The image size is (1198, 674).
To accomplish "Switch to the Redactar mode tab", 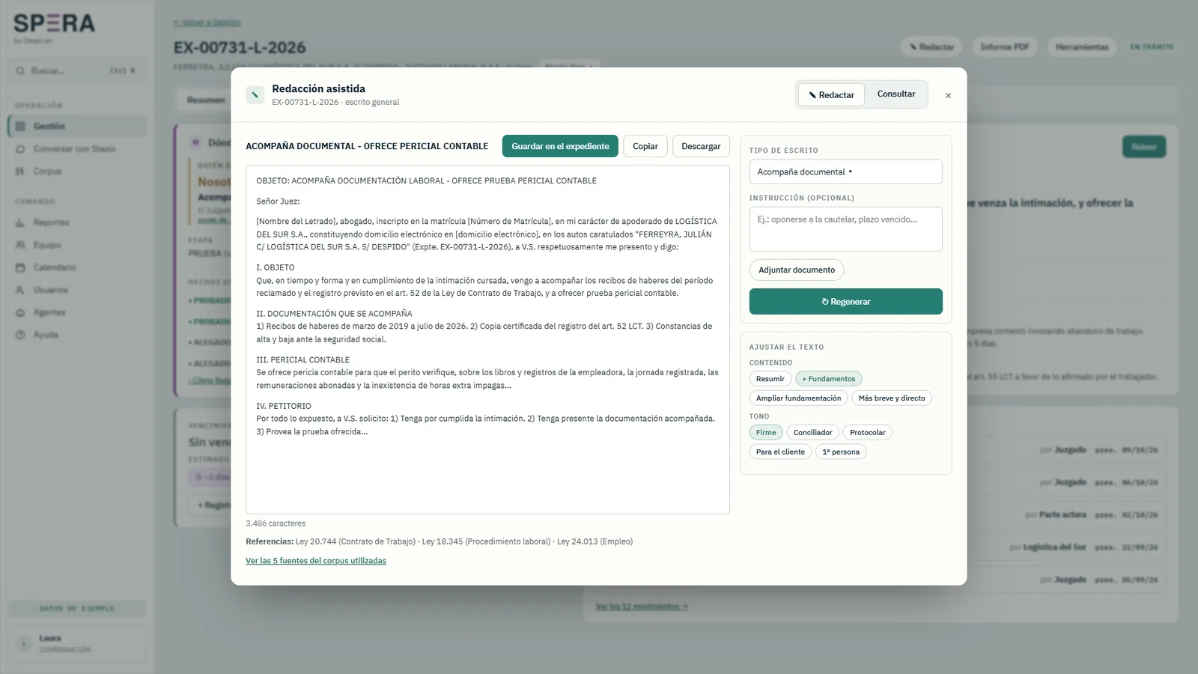I will [x=831, y=95].
